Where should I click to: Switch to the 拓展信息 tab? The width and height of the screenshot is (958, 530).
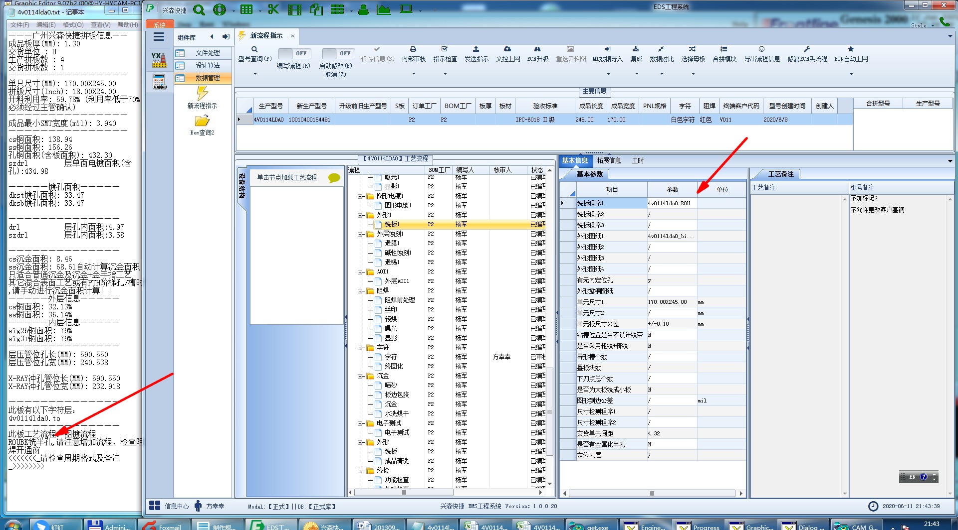click(x=609, y=161)
